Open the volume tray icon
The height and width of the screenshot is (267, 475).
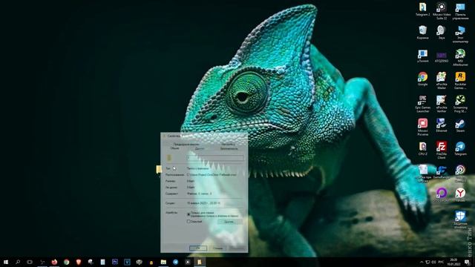[x=433, y=262]
